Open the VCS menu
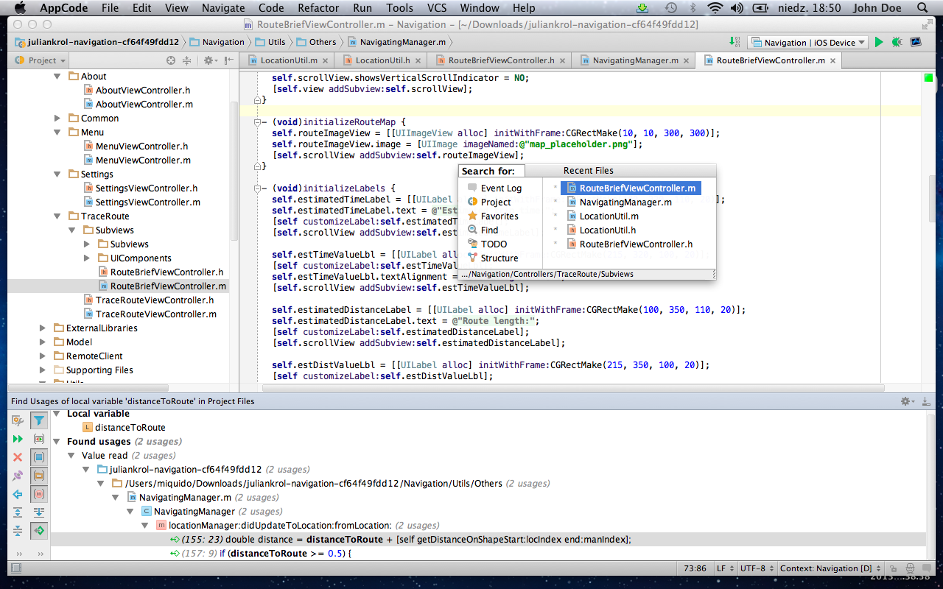Image resolution: width=943 pixels, height=589 pixels. coord(436,8)
